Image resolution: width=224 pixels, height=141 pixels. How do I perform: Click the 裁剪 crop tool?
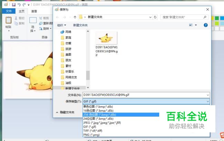pos(44,18)
